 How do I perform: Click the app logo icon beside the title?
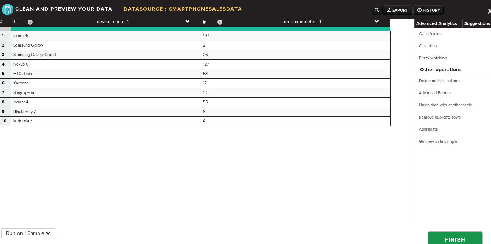click(x=7, y=9)
